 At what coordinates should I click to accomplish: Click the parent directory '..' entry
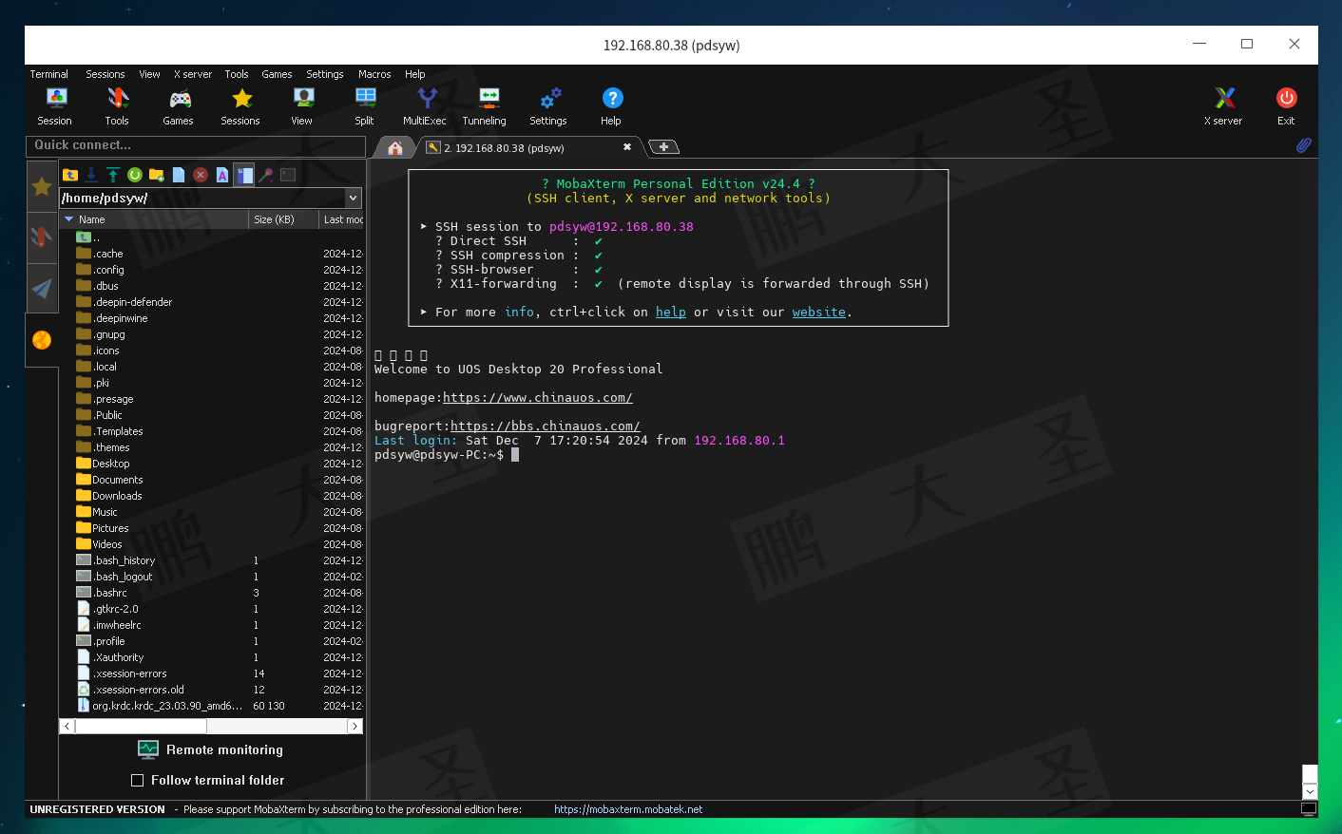[x=88, y=237]
